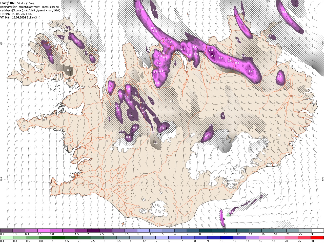The width and height of the screenshot is (324, 243).
Task: Click the '(+3 h)' forecast offset text
Action: coord(36,17)
